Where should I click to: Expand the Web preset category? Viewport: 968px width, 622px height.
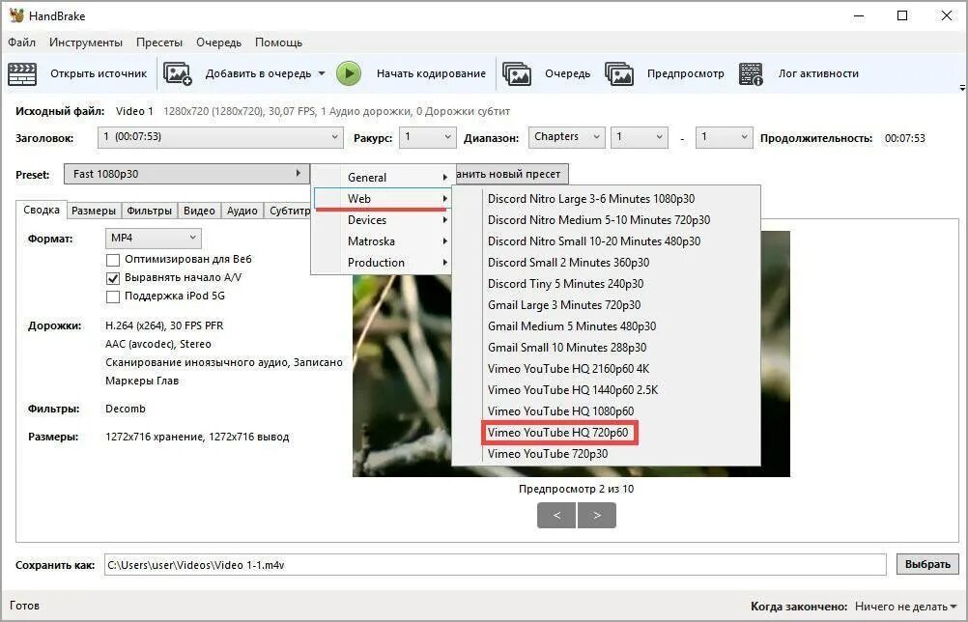(x=382, y=199)
